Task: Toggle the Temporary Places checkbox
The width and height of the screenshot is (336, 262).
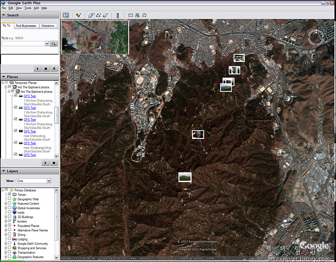Action: pyautogui.click(x=6, y=82)
